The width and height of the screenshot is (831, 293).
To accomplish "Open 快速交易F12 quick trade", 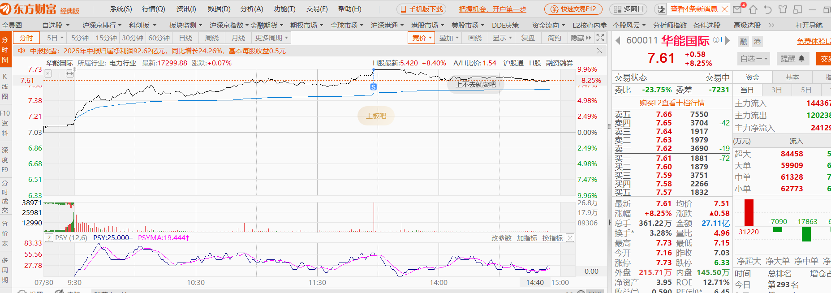I will pos(573,9).
